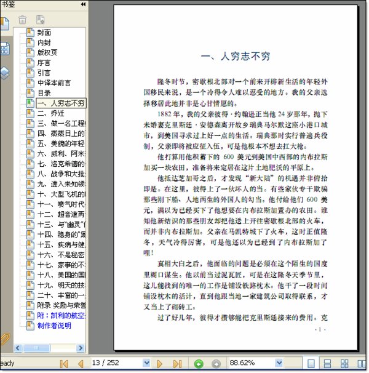Click bookmarks scrollbar left arrow

click(x=18, y=348)
